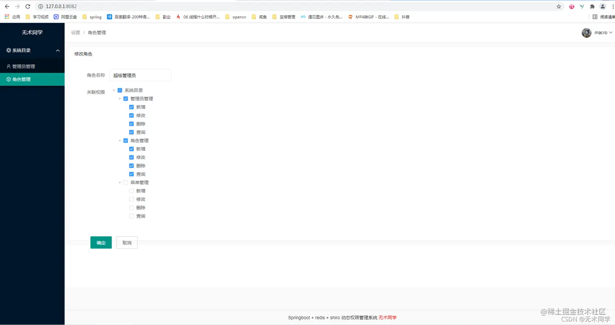
Task: Click the 角色名称 input field
Action: 140,75
